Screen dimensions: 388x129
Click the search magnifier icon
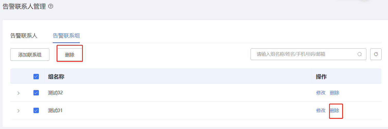[x=359, y=54]
